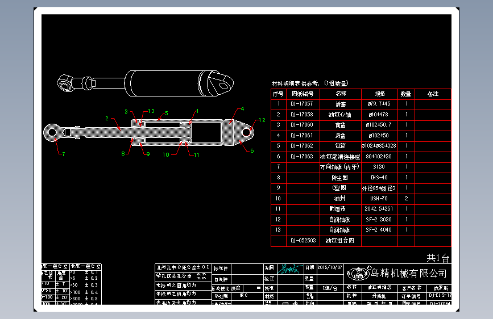Click part number cell DJ-17061
493x319 pixels.
[x=302, y=135]
